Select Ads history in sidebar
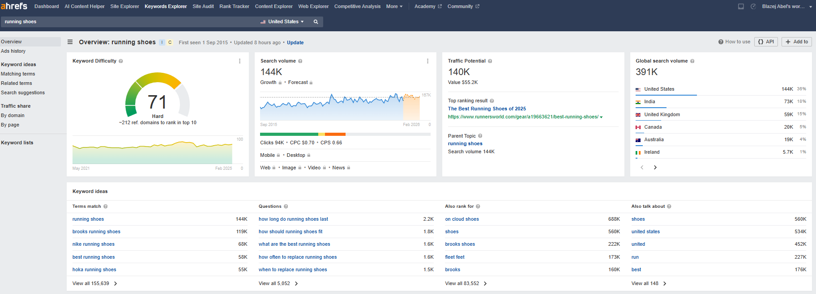Image resolution: width=816 pixels, height=294 pixels. click(x=13, y=51)
